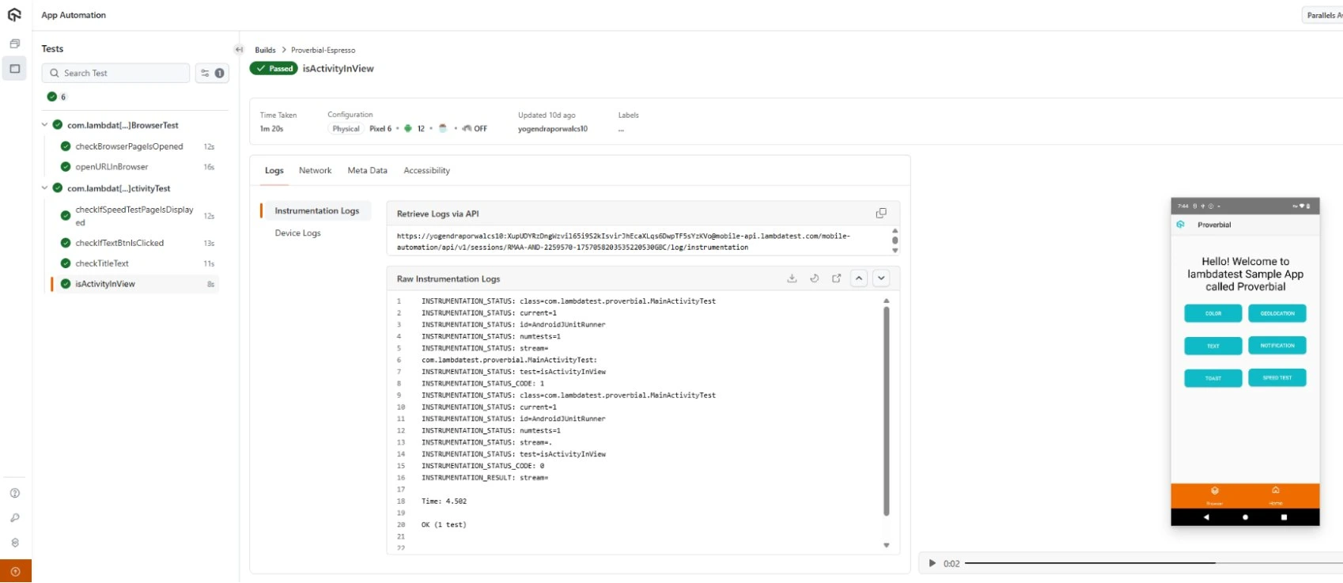
Task: Click the 'OK (1 test)' log line
Action: pyautogui.click(x=444, y=524)
